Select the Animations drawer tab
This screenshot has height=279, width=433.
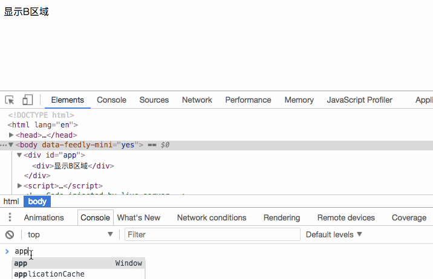[x=44, y=217]
